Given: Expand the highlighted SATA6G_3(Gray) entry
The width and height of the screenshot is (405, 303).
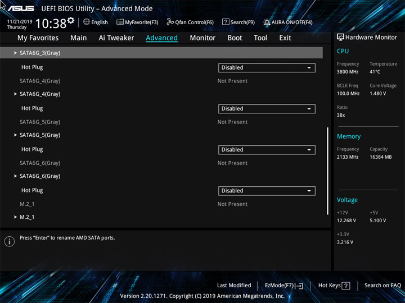Looking at the screenshot, I should pyautogui.click(x=161, y=53).
